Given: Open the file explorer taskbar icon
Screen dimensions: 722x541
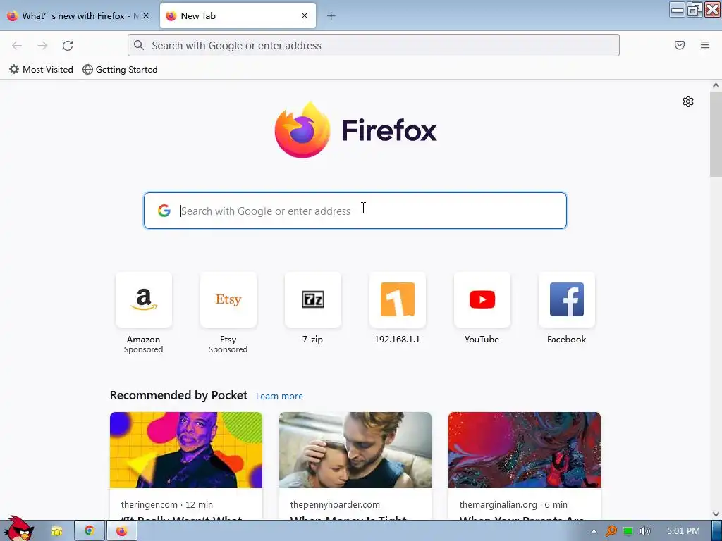Looking at the screenshot, I should click(56, 531).
